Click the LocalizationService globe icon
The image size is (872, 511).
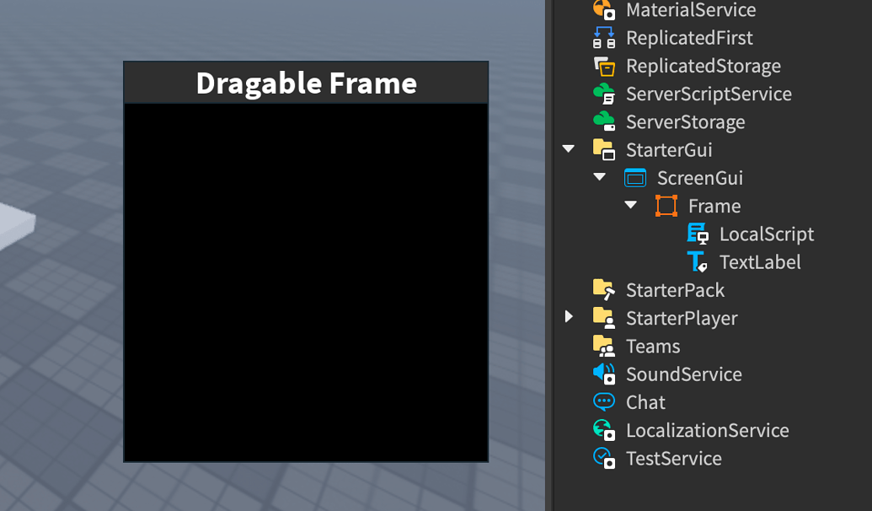click(x=604, y=429)
